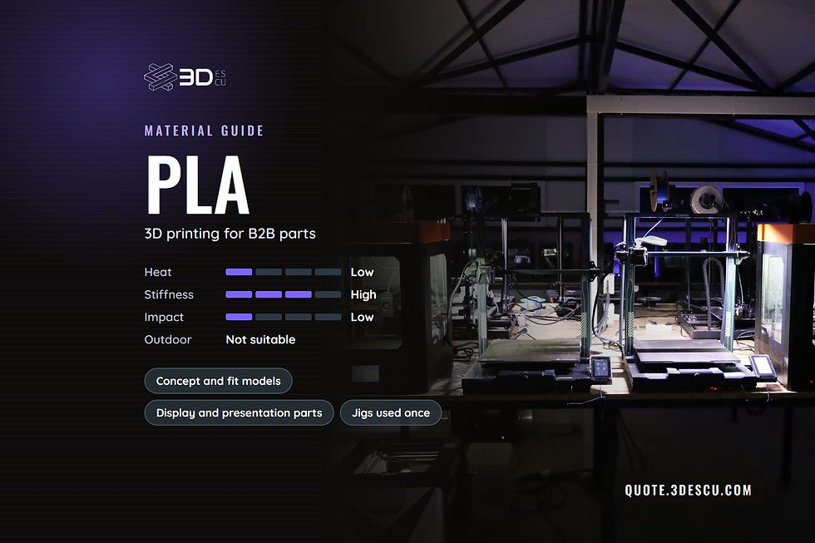Click the 'Outdoor' label

pos(168,339)
